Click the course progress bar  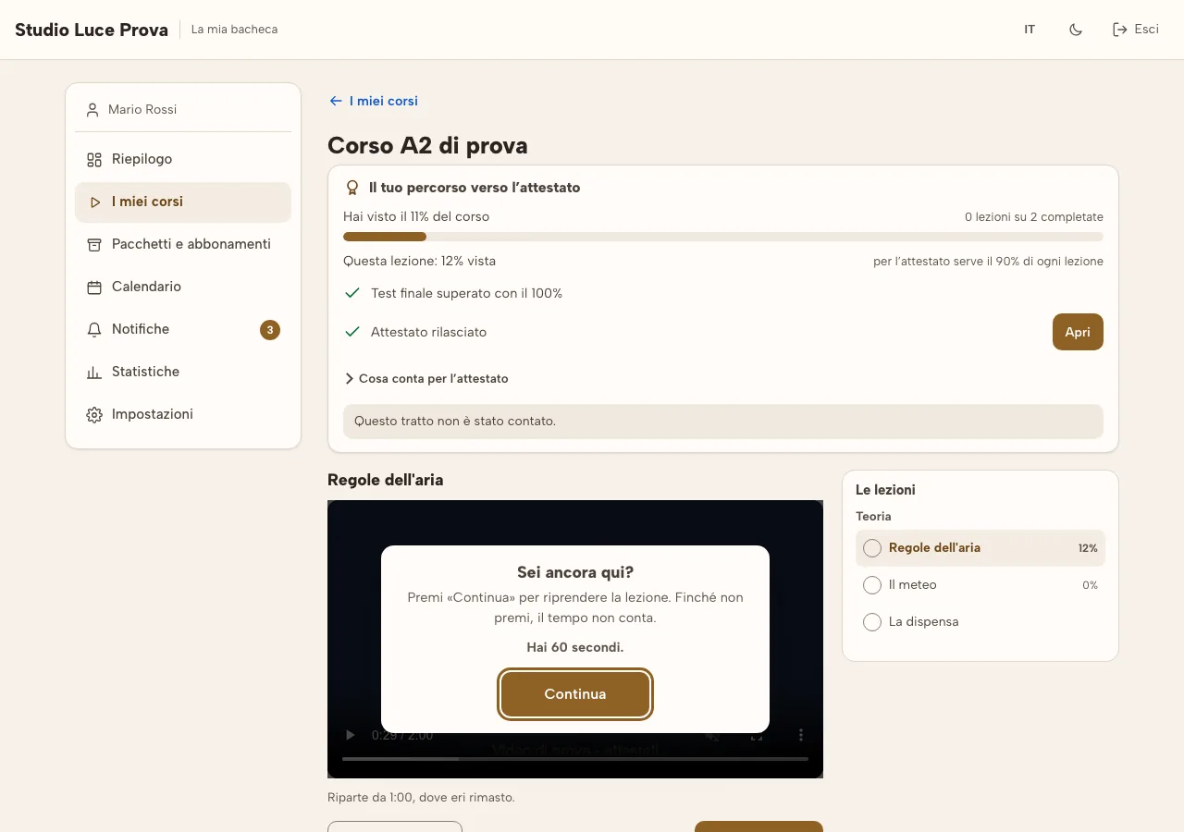coord(723,237)
